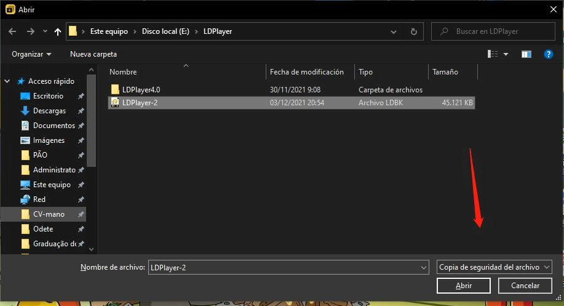Open Escritorio in the sidebar
The width and height of the screenshot is (564, 306).
pos(48,96)
